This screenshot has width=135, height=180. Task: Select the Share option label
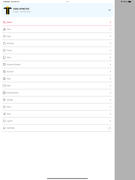[x=9, y=114]
